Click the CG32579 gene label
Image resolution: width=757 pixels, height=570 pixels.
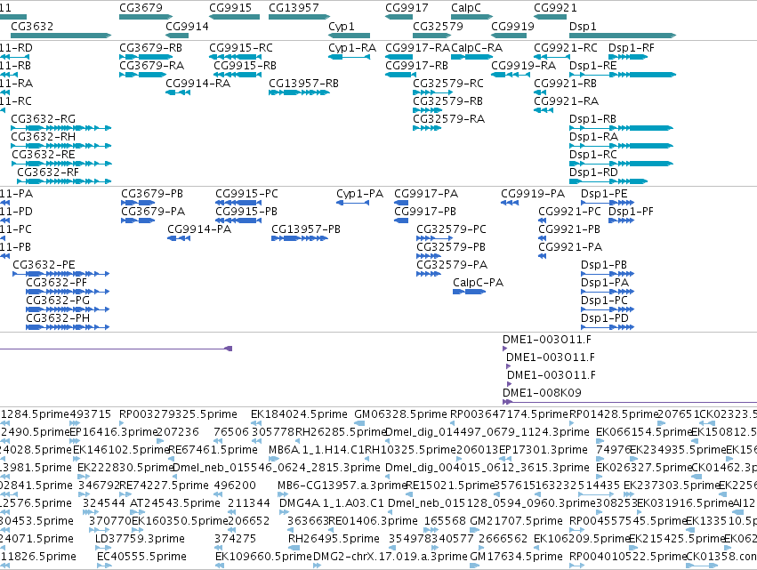coord(438,26)
